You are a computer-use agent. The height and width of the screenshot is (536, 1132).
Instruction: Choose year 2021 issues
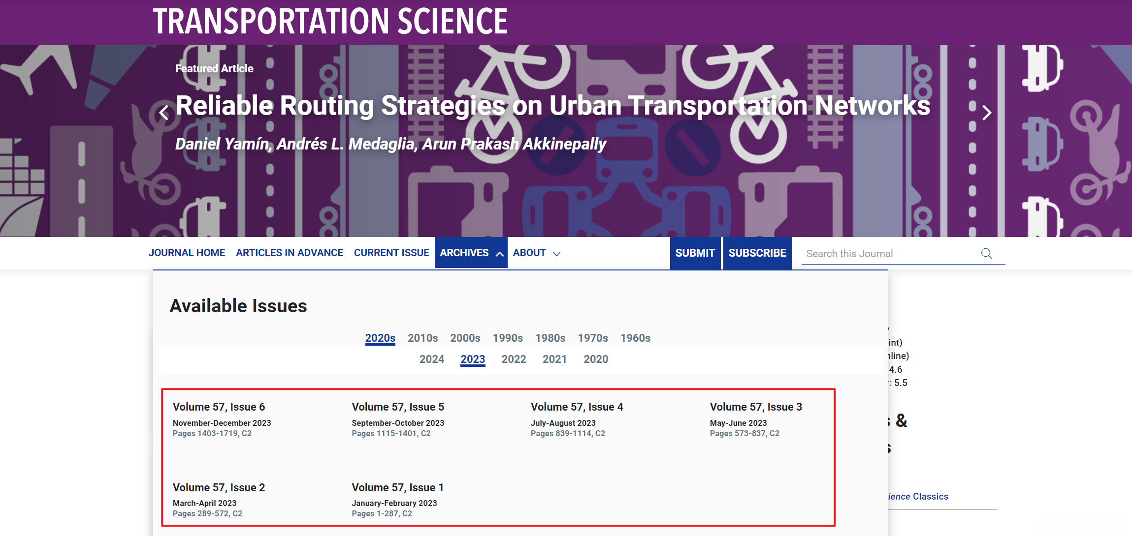coord(554,359)
